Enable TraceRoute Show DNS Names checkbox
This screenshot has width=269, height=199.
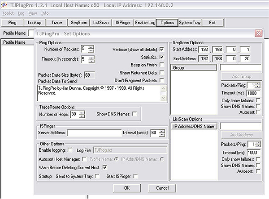[x=135, y=114]
